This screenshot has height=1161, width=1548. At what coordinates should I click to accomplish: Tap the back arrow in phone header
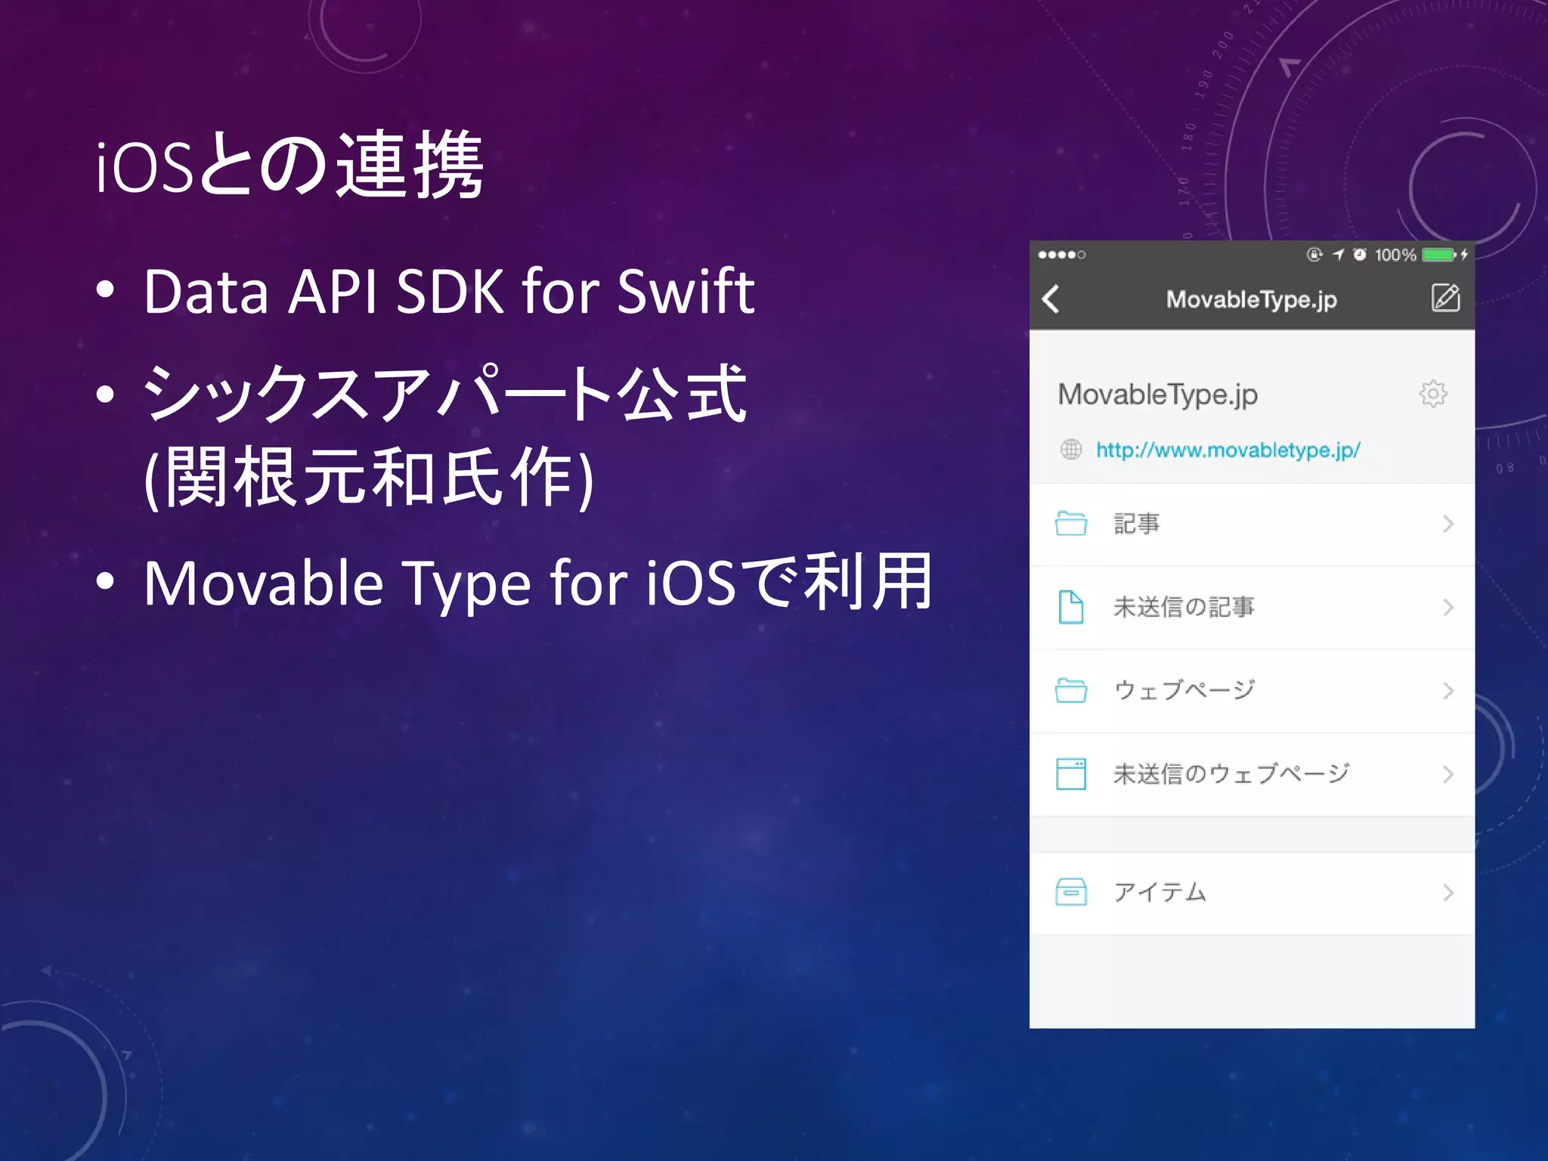click(1051, 299)
